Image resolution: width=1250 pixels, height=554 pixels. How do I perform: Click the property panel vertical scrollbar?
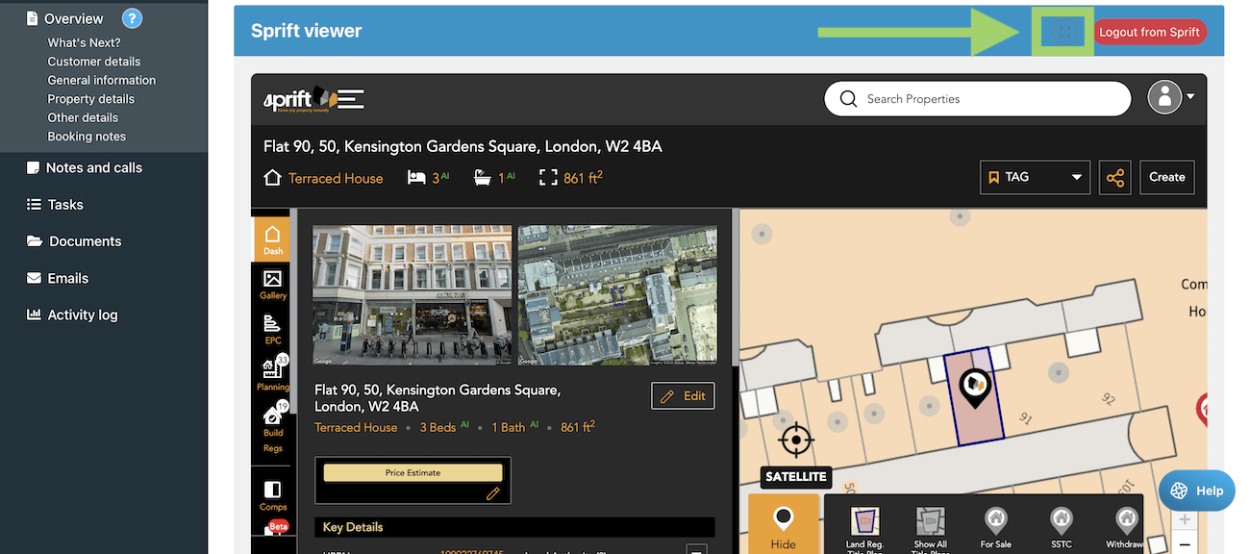click(x=736, y=289)
